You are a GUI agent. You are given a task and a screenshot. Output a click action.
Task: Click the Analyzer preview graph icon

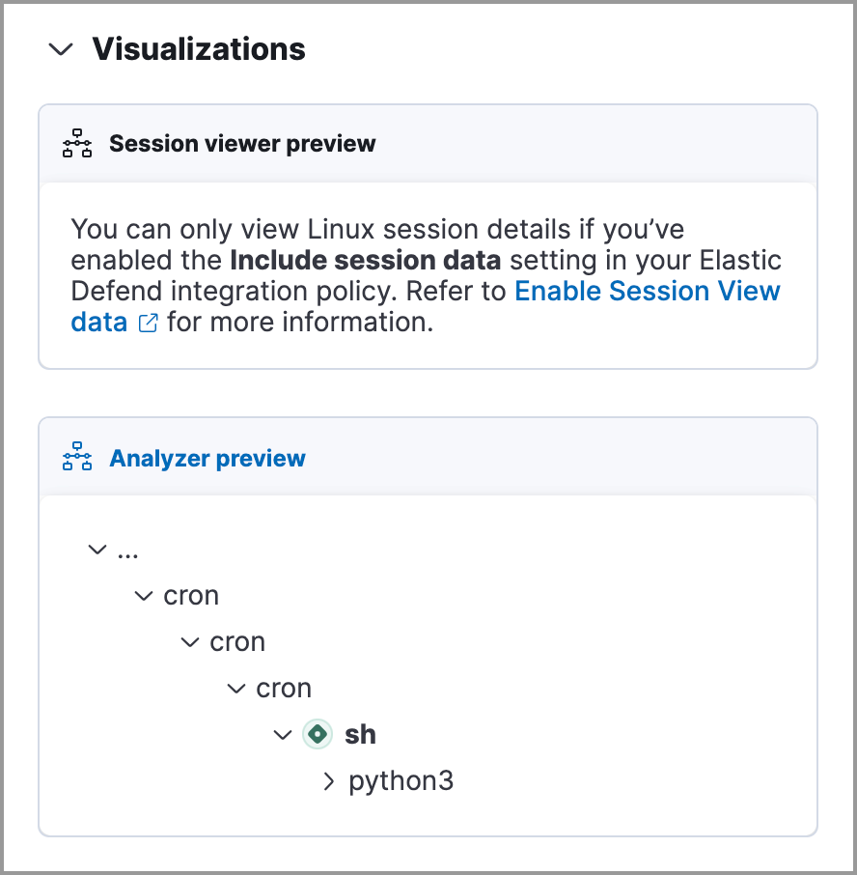point(76,456)
